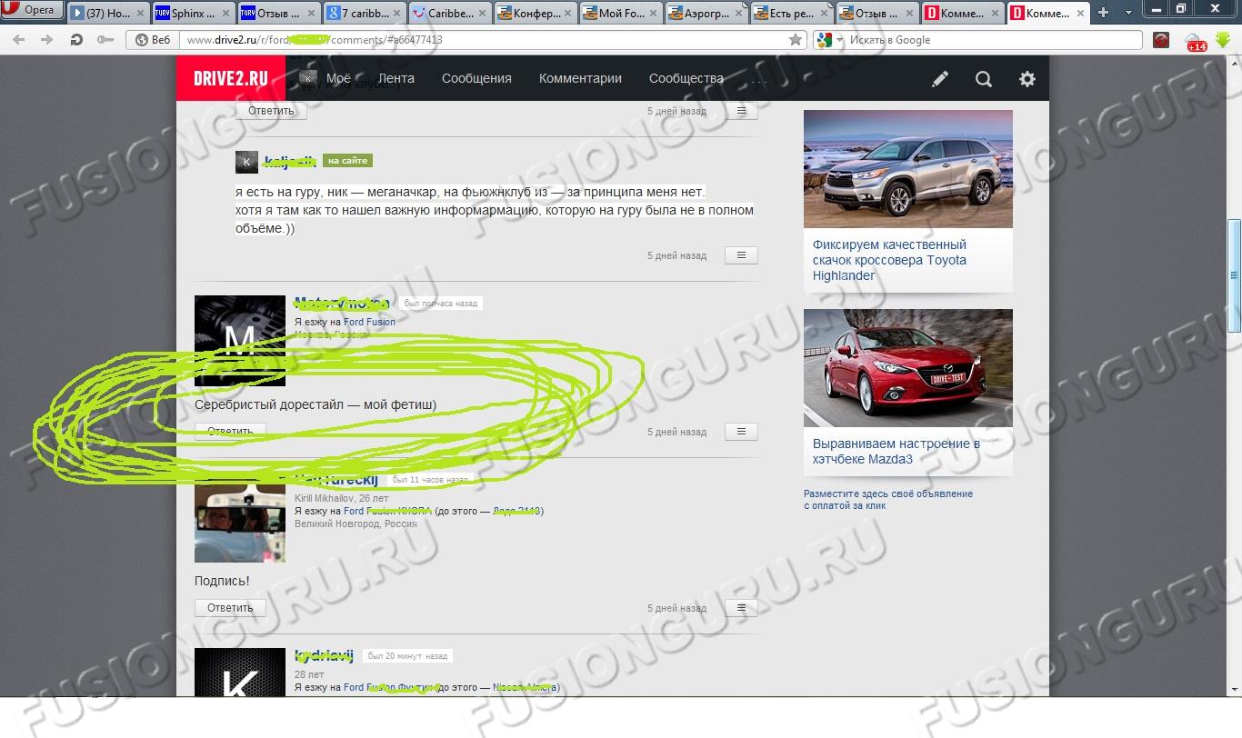Click the page vertical scrollbar thumb
This screenshot has width=1242, height=738.
coord(1235,275)
